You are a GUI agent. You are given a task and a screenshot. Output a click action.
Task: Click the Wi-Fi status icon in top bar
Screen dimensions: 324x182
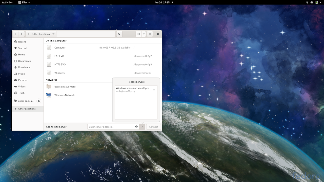click(x=307, y=2)
